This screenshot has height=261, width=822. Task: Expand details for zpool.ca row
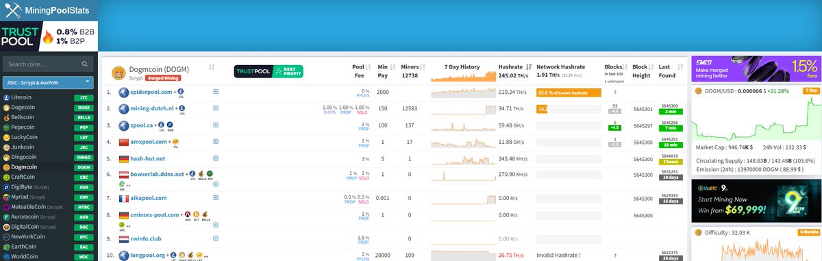point(216,125)
